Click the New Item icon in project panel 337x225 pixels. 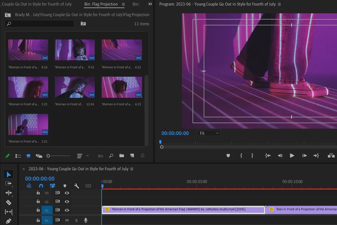[x=132, y=156]
